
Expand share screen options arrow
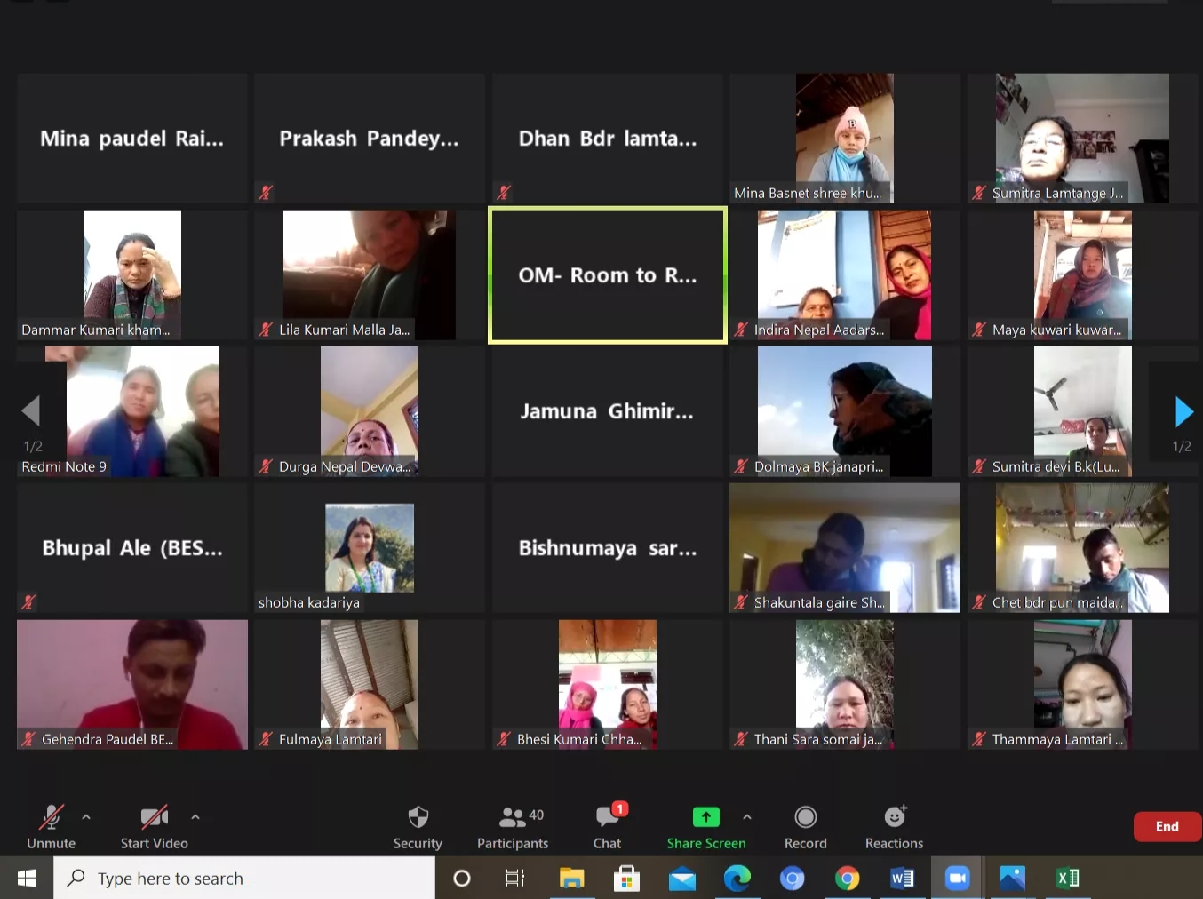[747, 816]
